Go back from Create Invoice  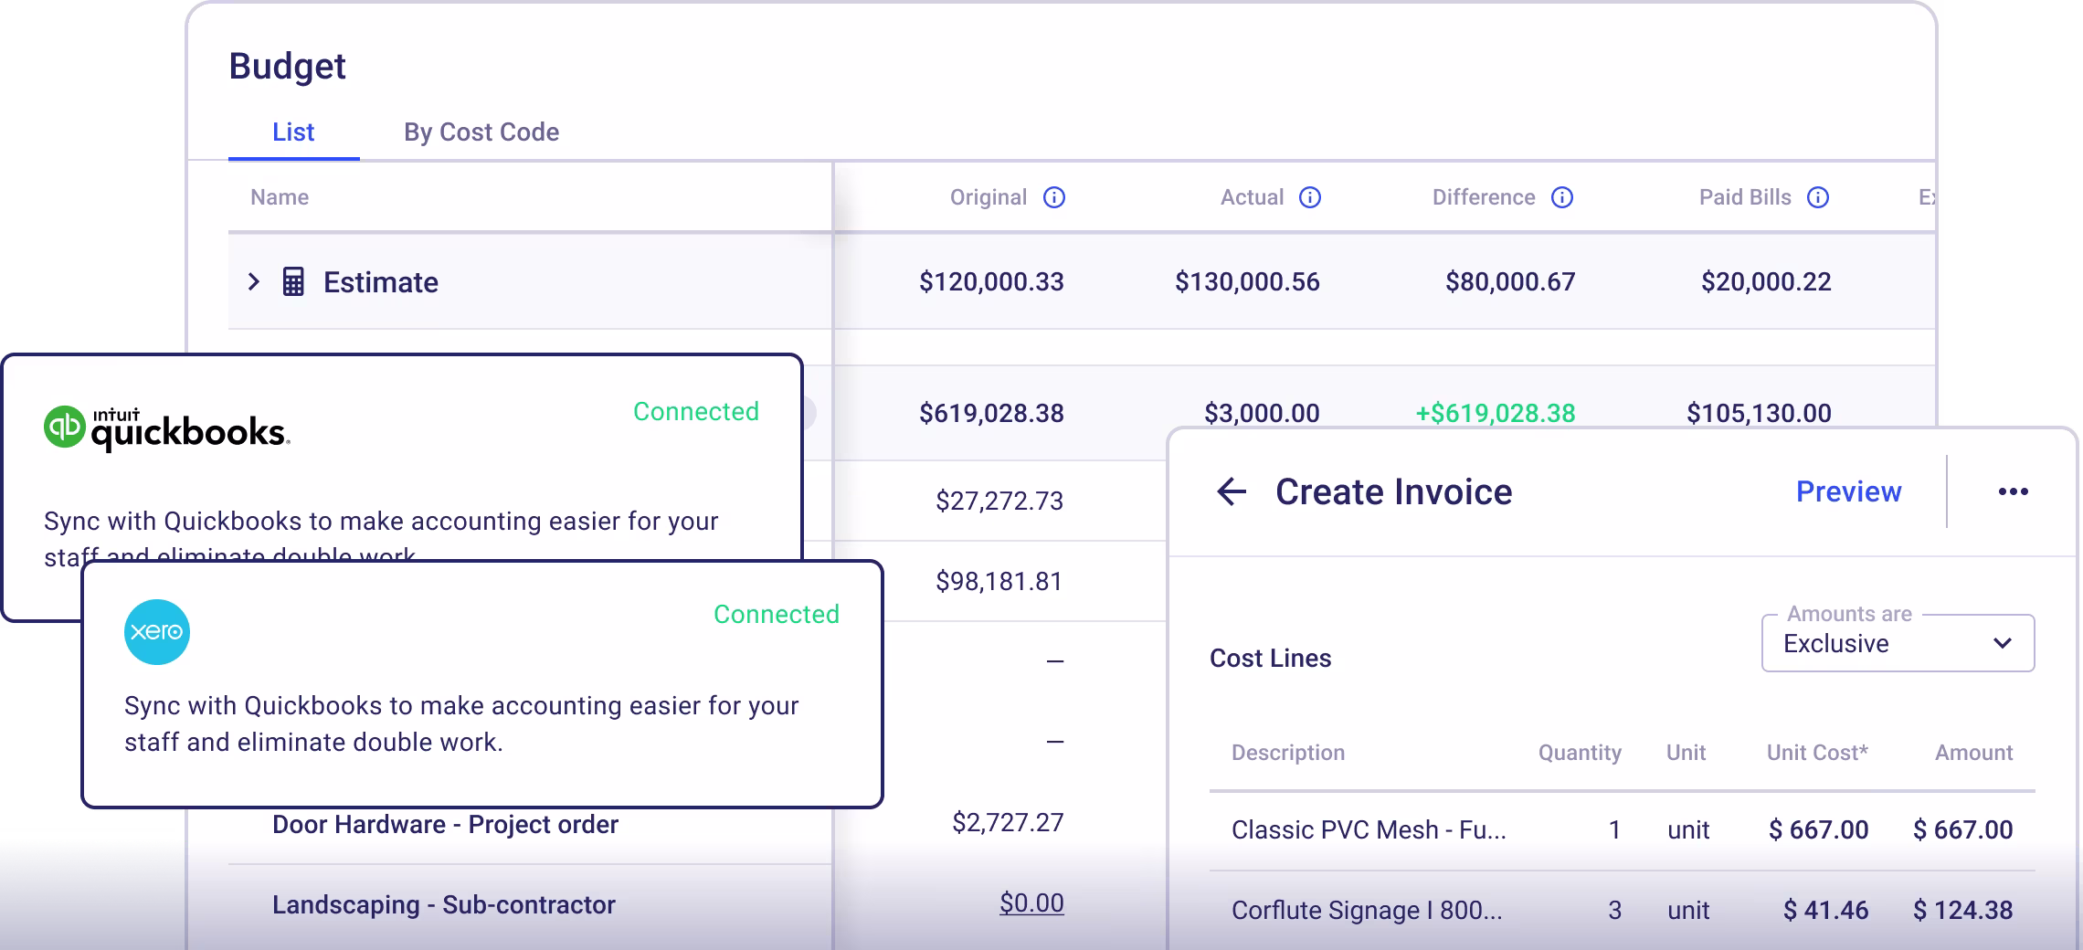coord(1232,491)
